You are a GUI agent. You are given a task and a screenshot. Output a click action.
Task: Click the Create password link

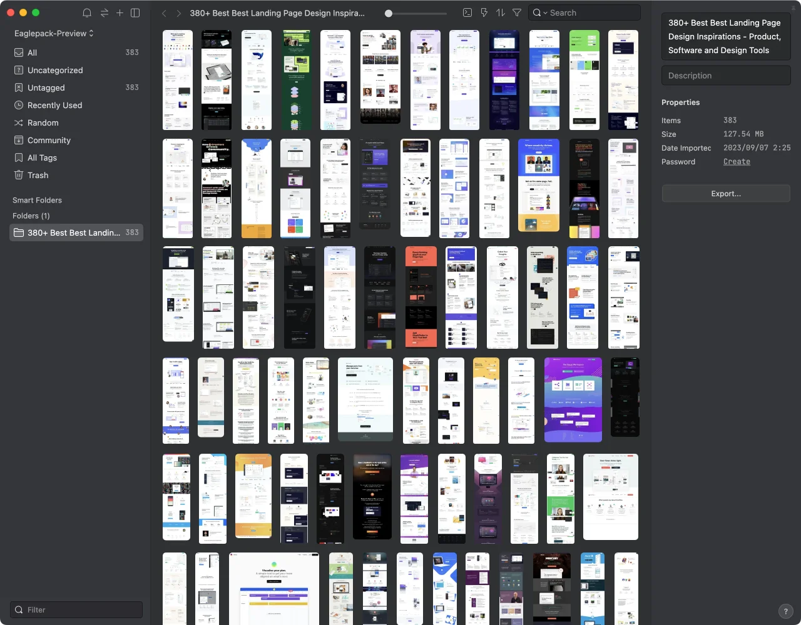(x=737, y=161)
